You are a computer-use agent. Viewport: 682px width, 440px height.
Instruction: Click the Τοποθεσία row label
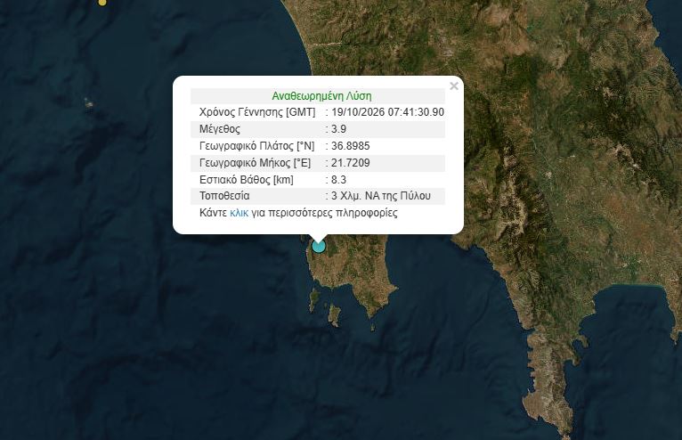click(224, 196)
